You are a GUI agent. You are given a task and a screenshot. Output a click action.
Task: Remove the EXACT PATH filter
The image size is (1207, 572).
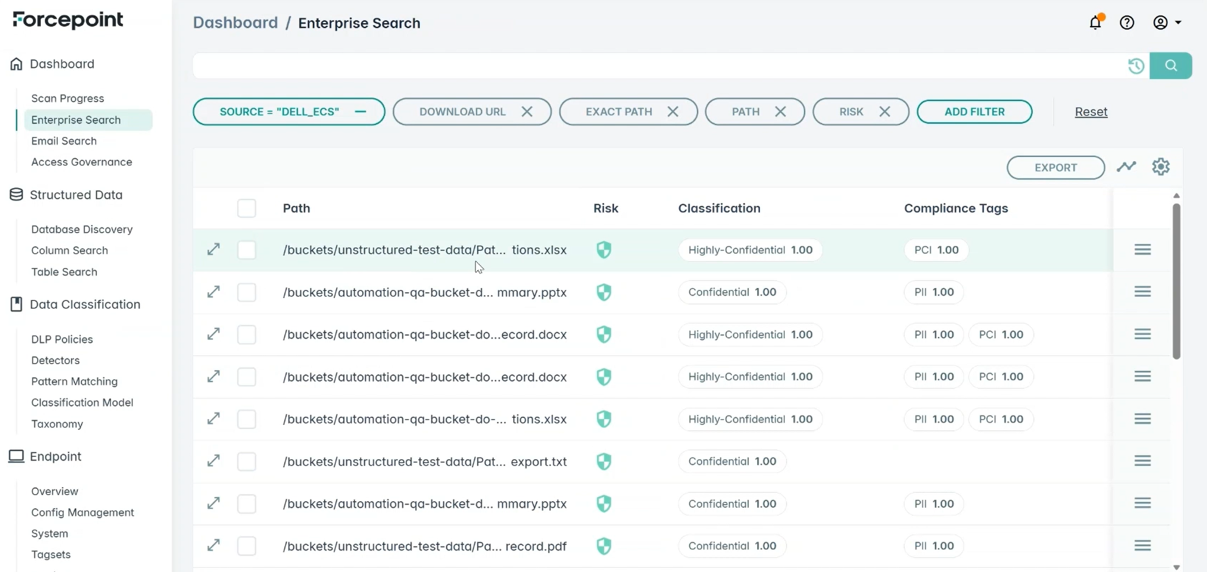click(673, 112)
